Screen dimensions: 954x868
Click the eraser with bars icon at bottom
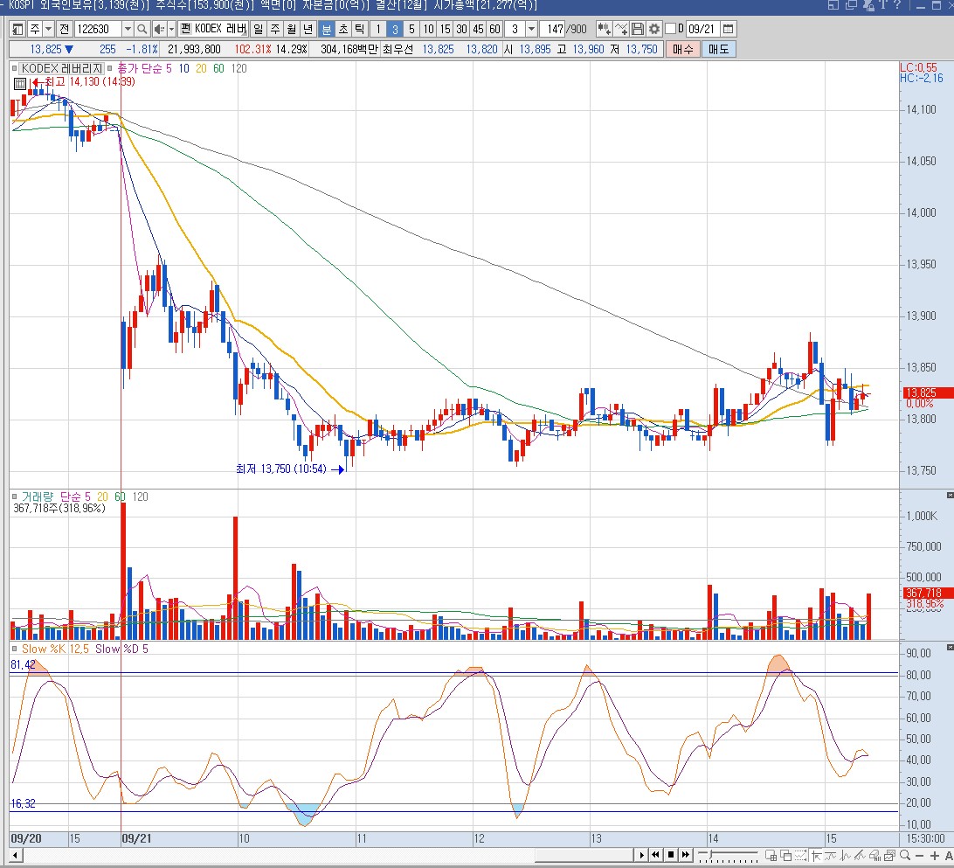click(874, 855)
